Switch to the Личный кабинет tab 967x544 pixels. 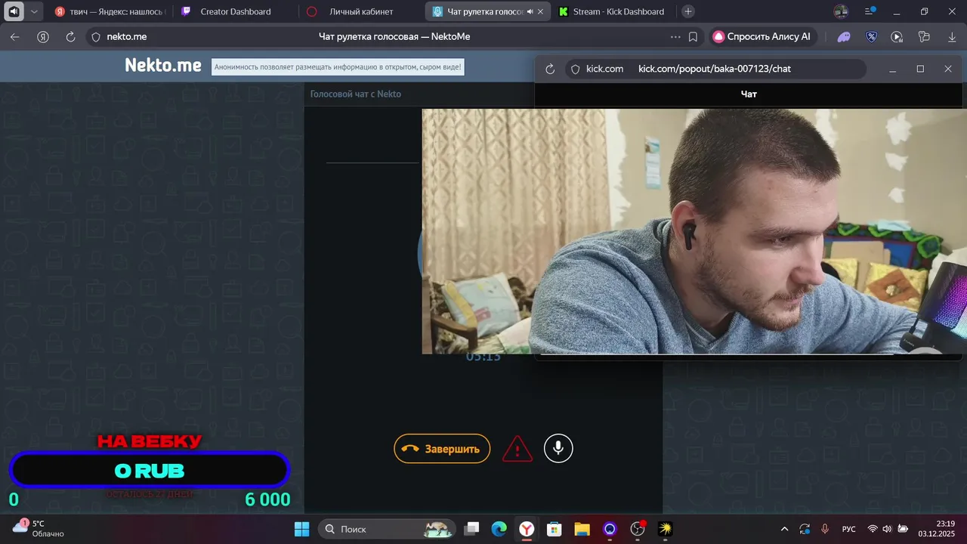(x=361, y=11)
